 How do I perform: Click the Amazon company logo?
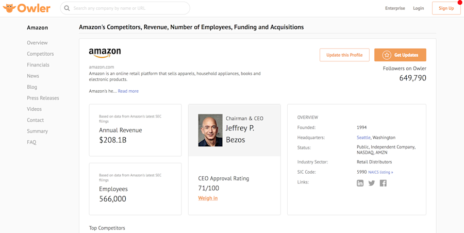point(105,53)
